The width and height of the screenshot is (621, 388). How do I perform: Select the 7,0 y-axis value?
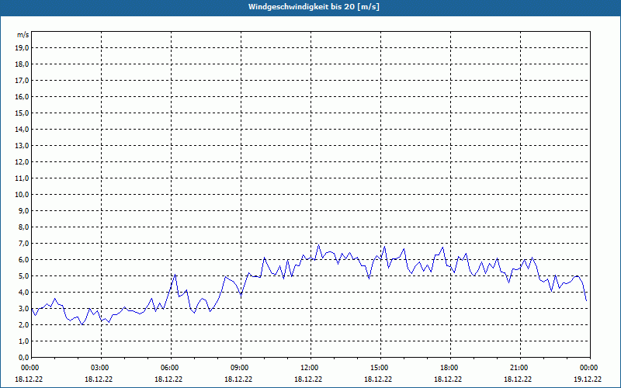(23, 244)
